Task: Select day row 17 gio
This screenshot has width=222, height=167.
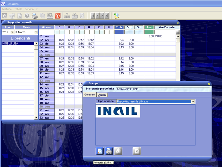Action: coord(47,95)
